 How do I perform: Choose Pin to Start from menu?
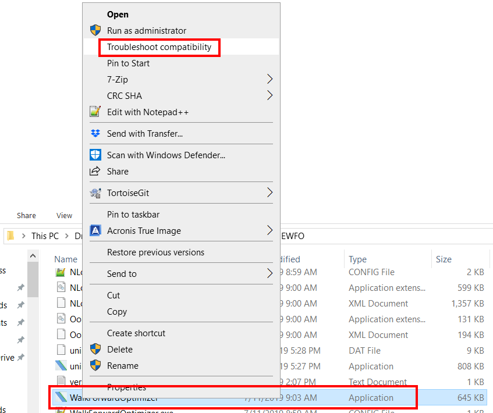(128, 63)
